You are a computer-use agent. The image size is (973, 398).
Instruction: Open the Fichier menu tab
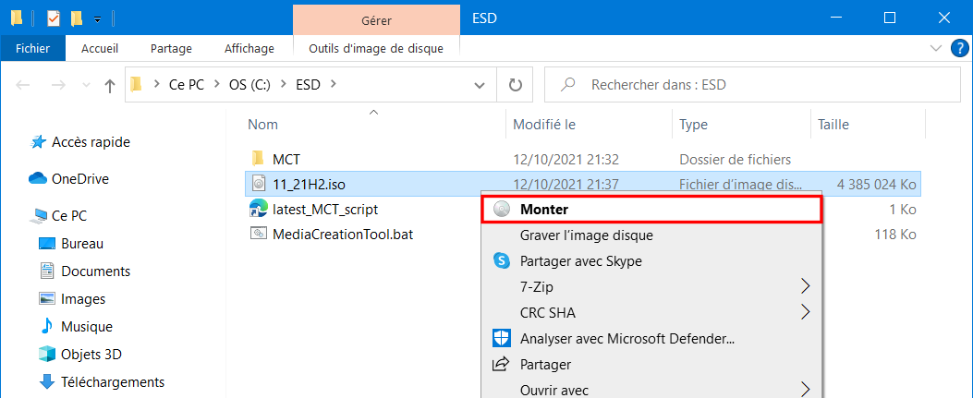point(33,48)
